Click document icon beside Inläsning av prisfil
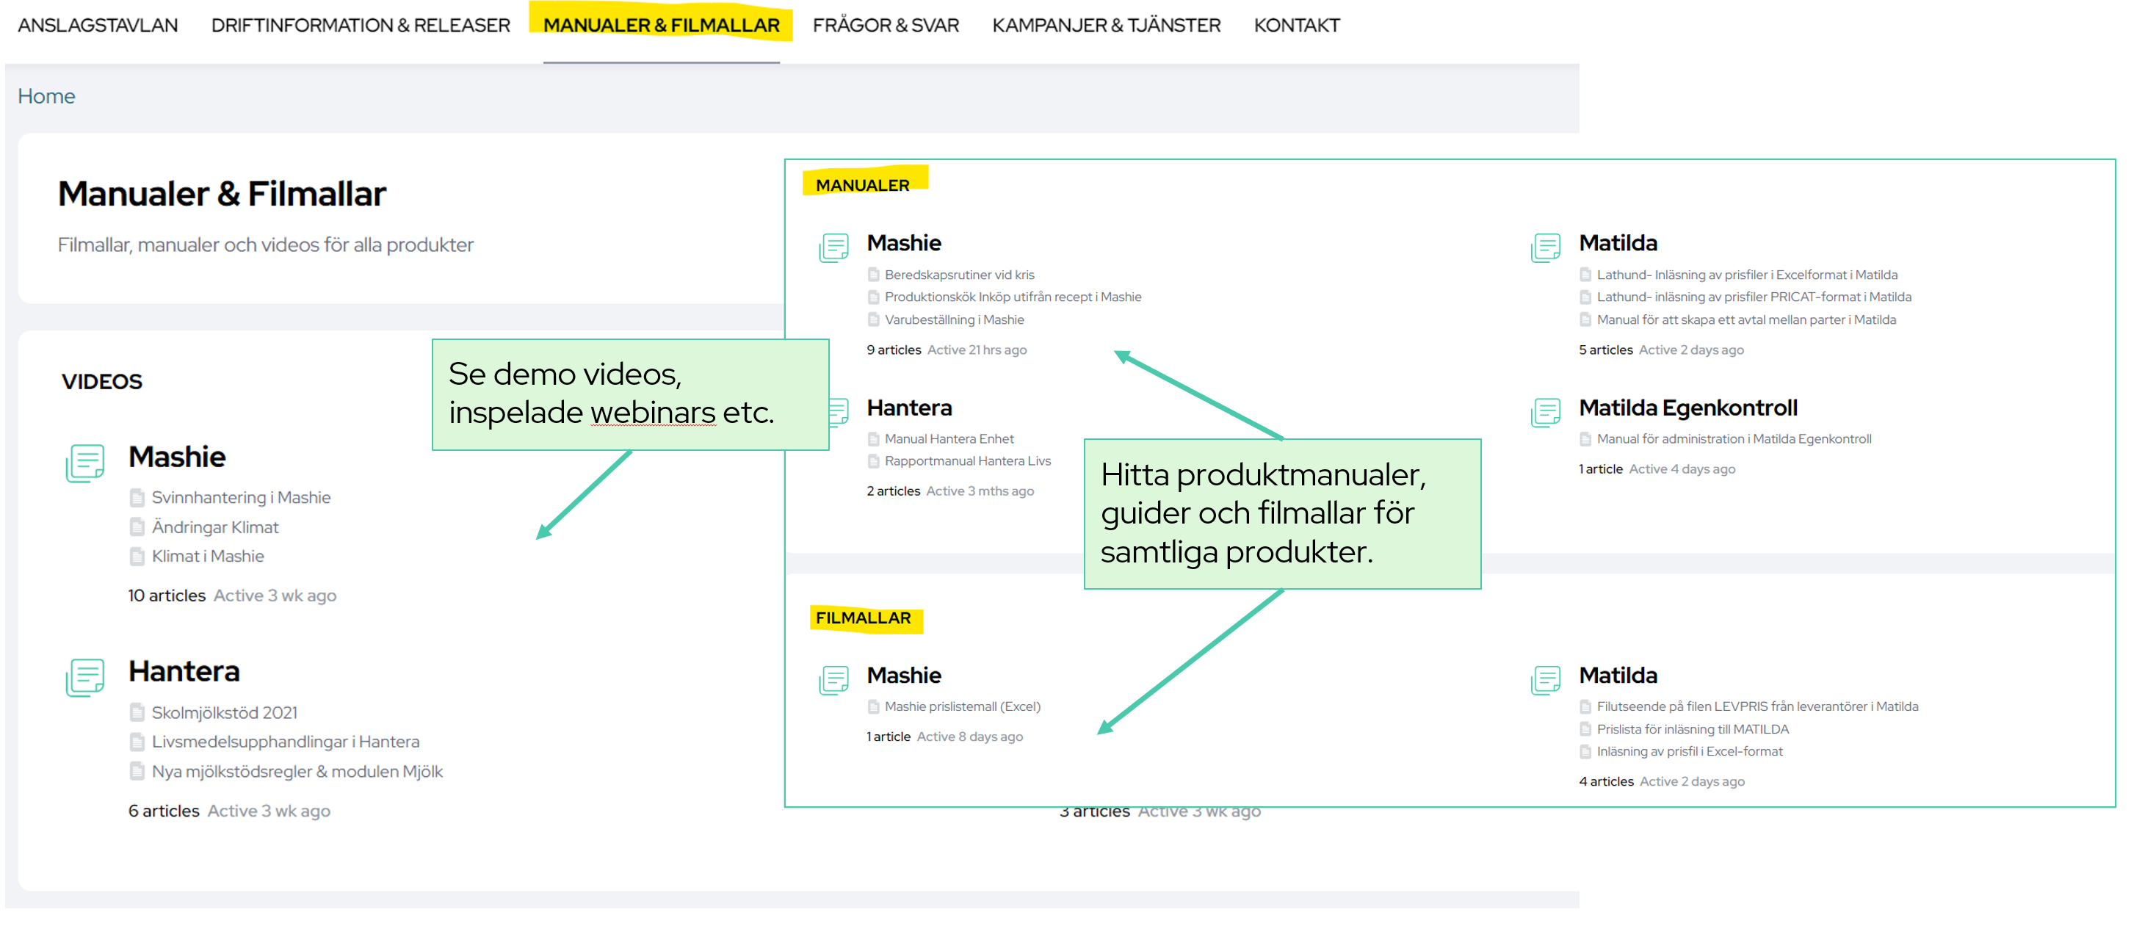This screenshot has height=948, width=2131. (1585, 751)
